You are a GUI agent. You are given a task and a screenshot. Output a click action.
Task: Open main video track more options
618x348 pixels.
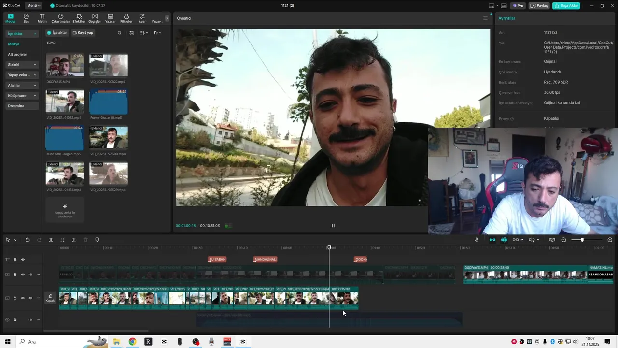point(38,298)
